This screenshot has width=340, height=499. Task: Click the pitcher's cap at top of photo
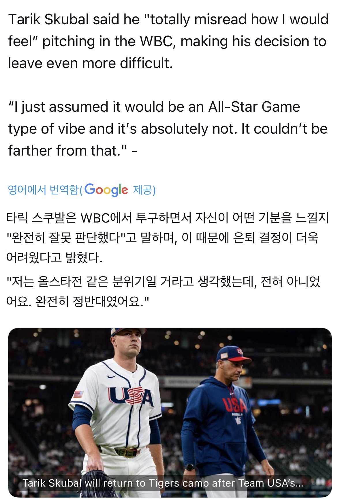(x=128, y=331)
